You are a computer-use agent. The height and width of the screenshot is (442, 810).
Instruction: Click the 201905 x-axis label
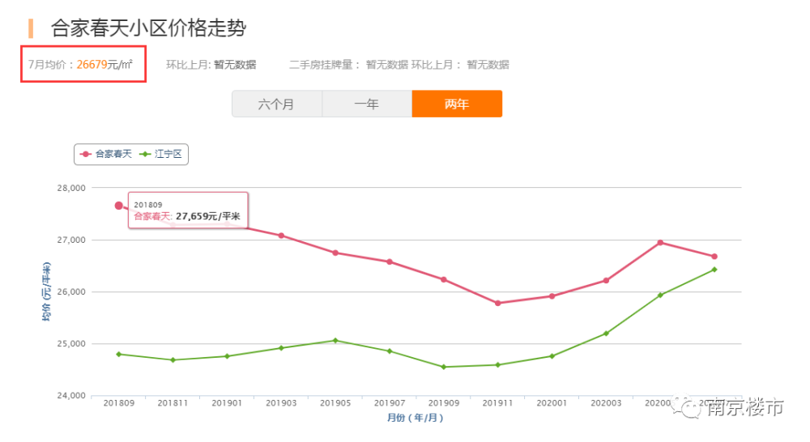[335, 403]
